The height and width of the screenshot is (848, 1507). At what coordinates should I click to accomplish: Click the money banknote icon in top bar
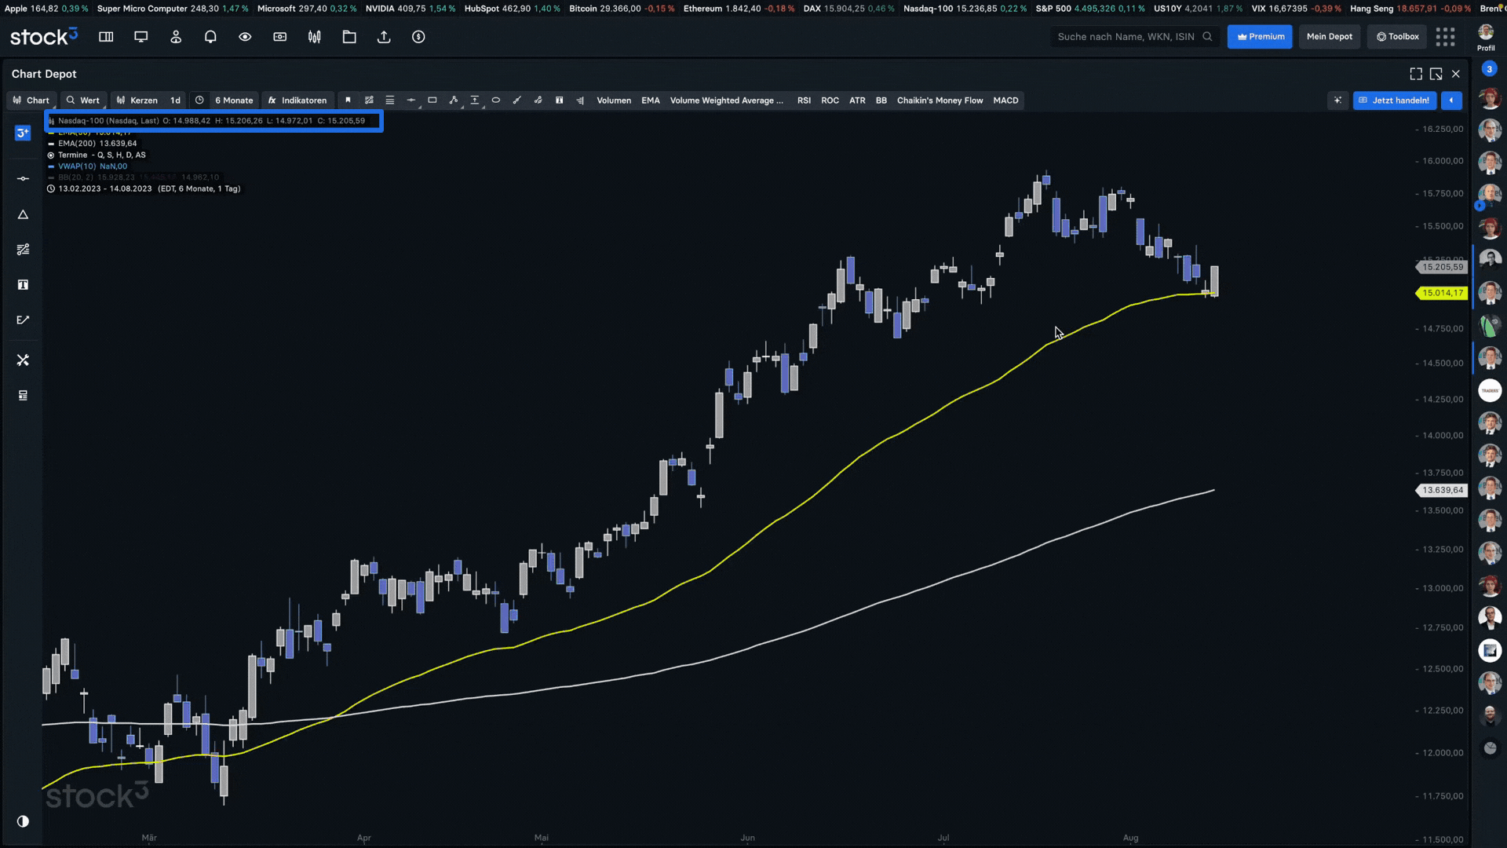pyautogui.click(x=279, y=37)
